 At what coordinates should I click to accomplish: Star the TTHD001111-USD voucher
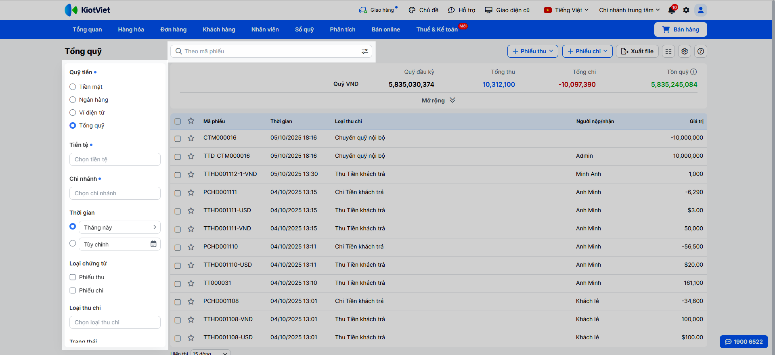(x=191, y=211)
